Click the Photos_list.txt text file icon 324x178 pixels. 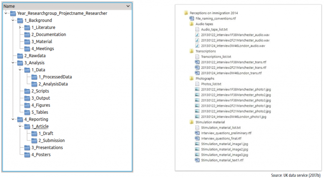[197, 84]
